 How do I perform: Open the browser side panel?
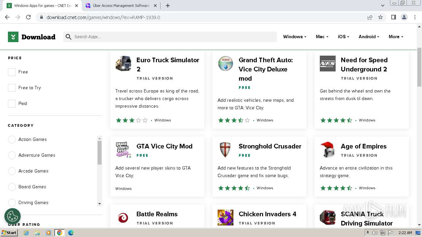pyautogui.click(x=393, y=17)
